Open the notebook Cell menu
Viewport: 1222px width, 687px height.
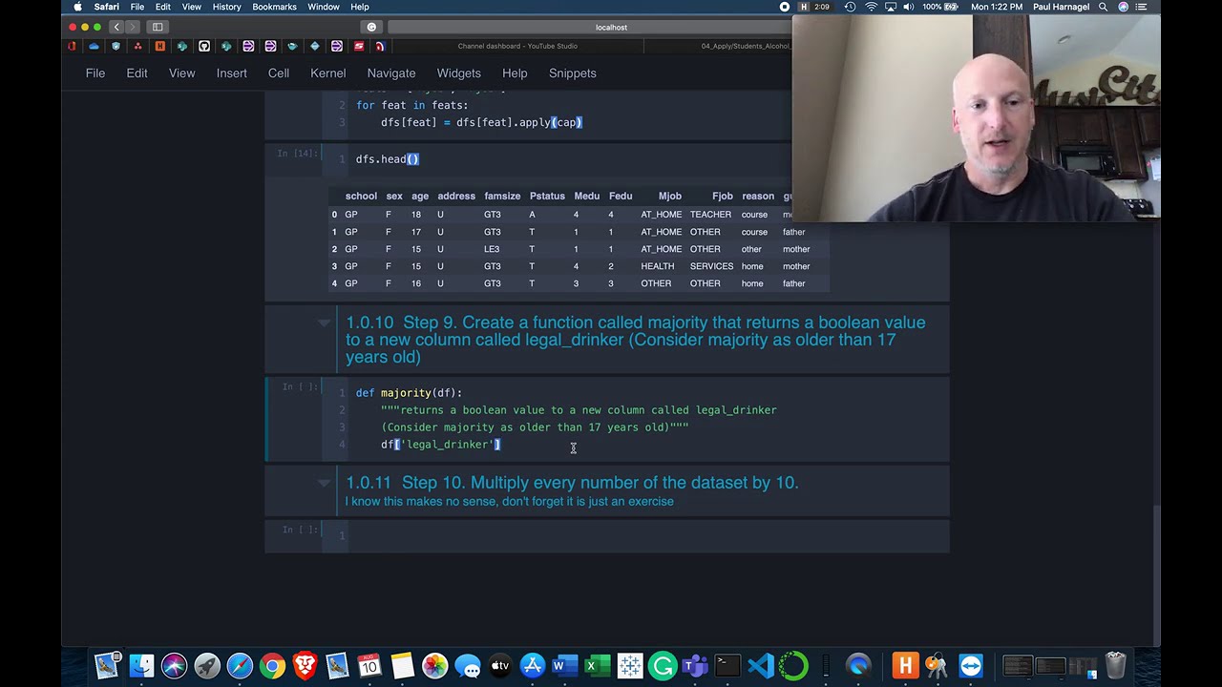279,73
